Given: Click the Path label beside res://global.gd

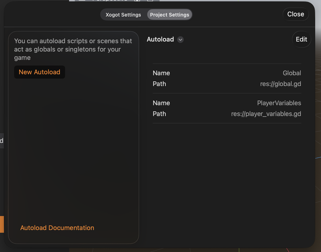Looking at the screenshot, I should [159, 84].
